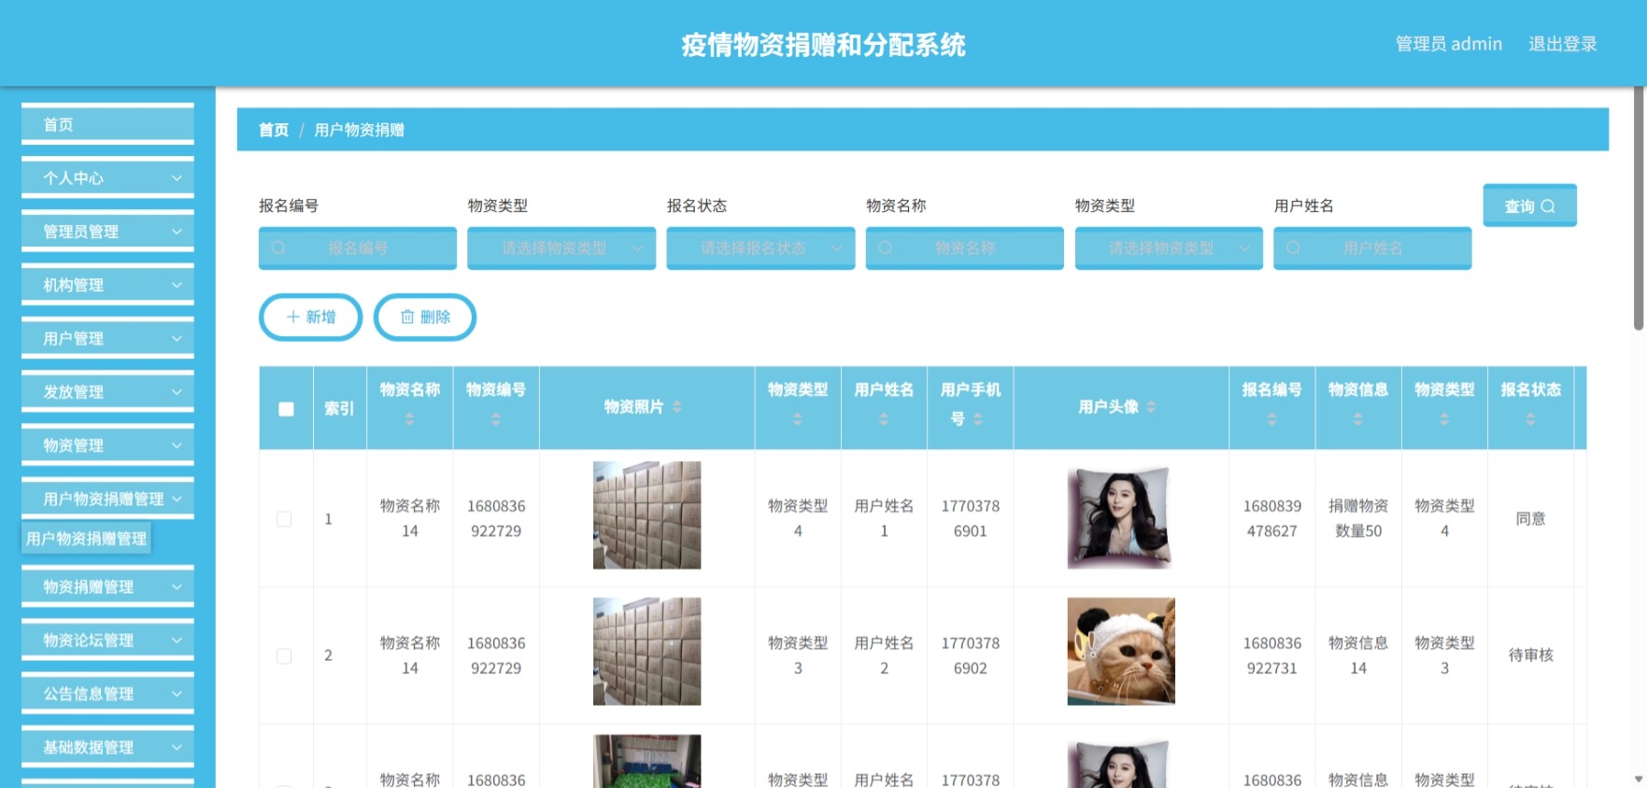Open the second 物资类型 filter dropdown
Viewport: 1647px width, 788px height.
click(x=1169, y=247)
